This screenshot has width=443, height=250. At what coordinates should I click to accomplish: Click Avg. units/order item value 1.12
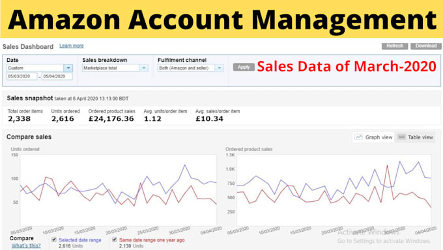coord(152,119)
